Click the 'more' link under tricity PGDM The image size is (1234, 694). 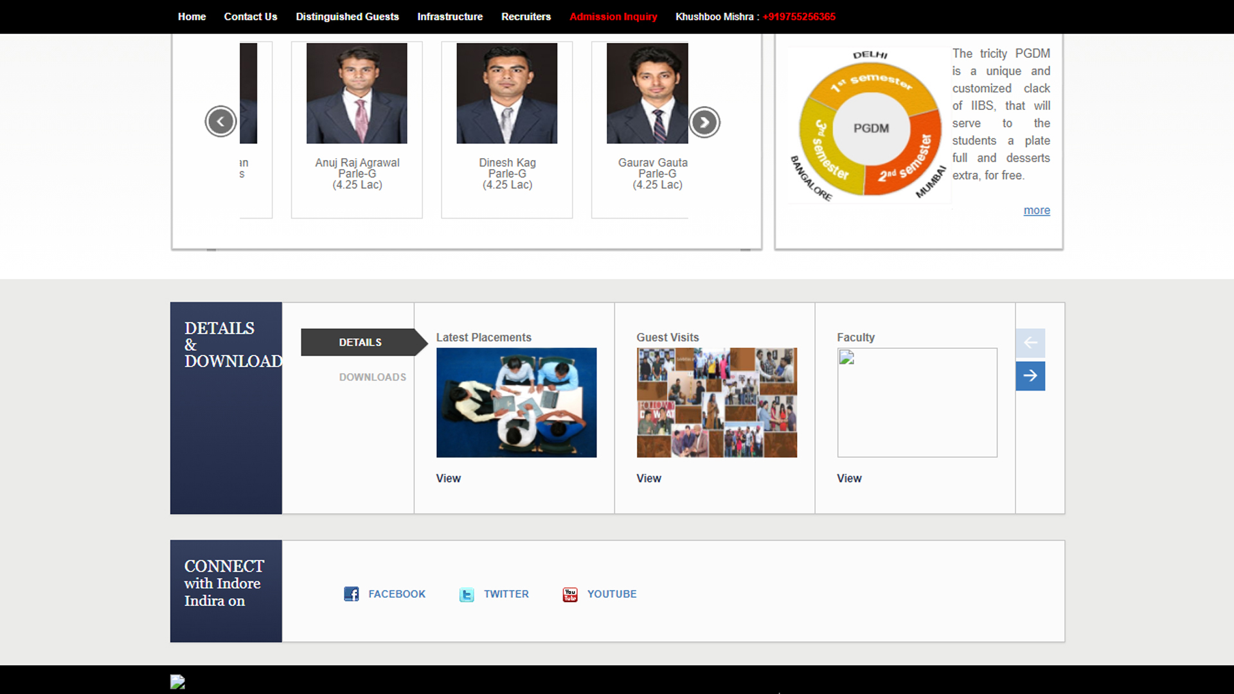click(x=1037, y=210)
